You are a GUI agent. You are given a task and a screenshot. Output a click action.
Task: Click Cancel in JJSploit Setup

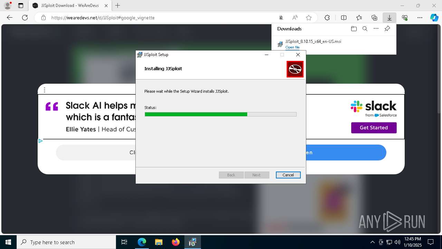point(288,175)
